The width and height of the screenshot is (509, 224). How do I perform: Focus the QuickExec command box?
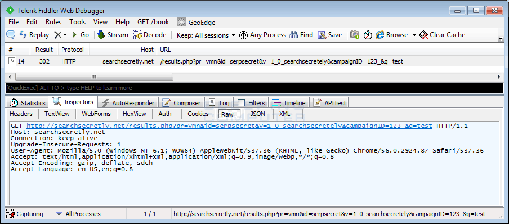pyautogui.click(x=254, y=88)
